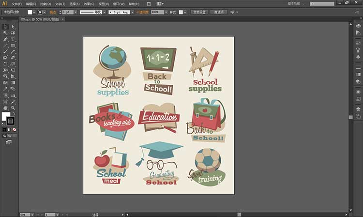Select the Shape Builder tool
The height and width of the screenshot is (217, 363).
pyautogui.click(x=5, y=77)
